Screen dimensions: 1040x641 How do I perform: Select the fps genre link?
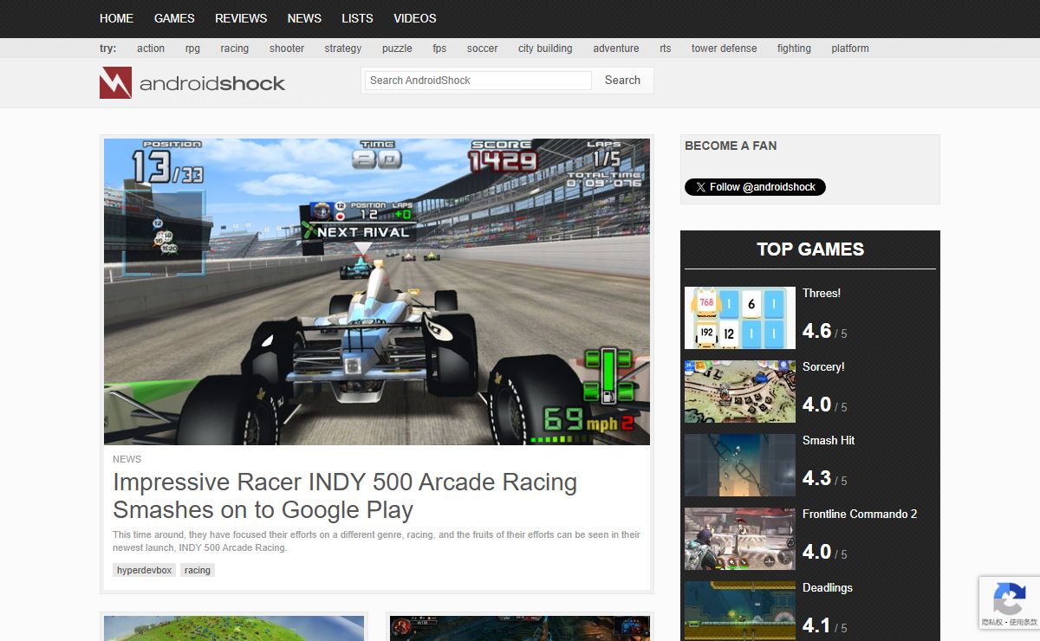point(439,49)
